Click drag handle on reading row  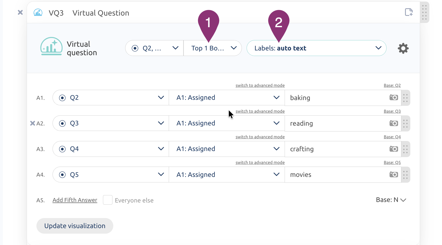point(406,124)
